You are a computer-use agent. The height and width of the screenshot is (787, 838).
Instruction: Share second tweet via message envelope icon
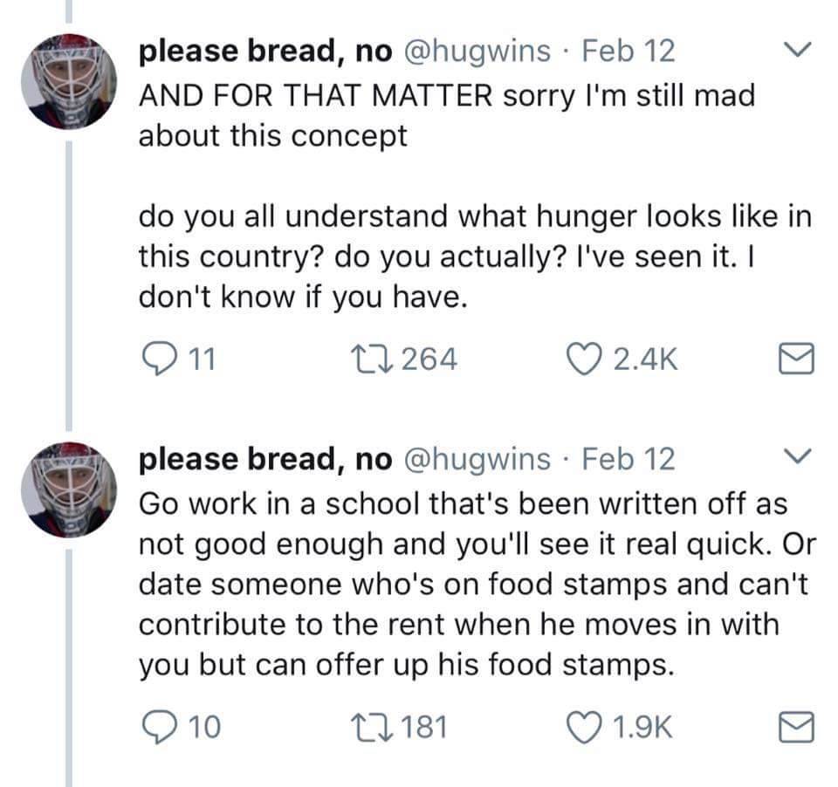[795, 727]
